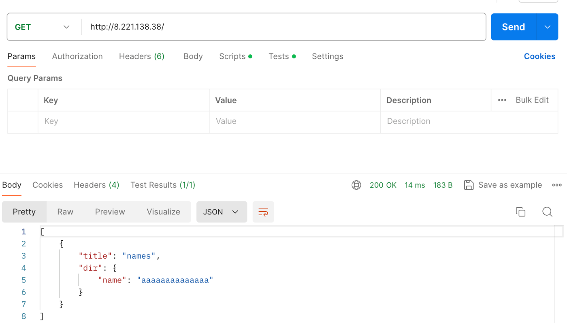Image resolution: width=567 pixels, height=323 pixels.
Task: Click line number 1 in response gutter
Action: coord(23,232)
